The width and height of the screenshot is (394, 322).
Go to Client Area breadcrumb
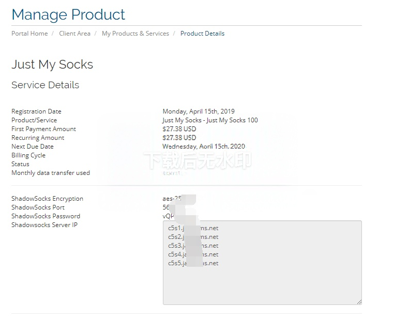click(x=74, y=34)
